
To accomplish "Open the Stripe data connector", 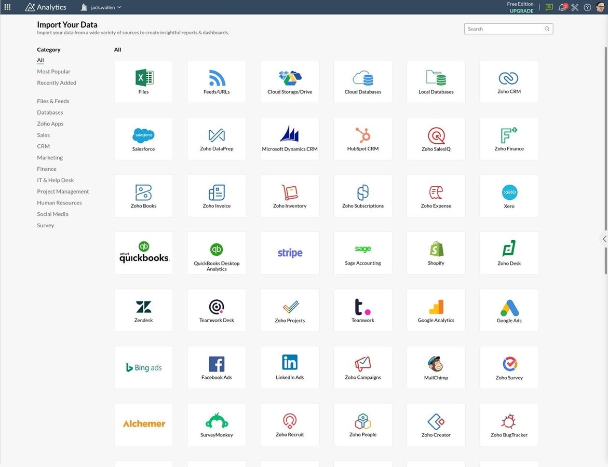I will click(290, 253).
